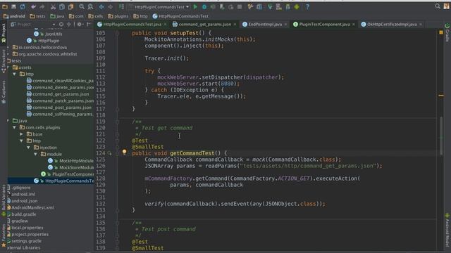Click the Help question mark icon
451x253 pixels.
tap(307, 6)
